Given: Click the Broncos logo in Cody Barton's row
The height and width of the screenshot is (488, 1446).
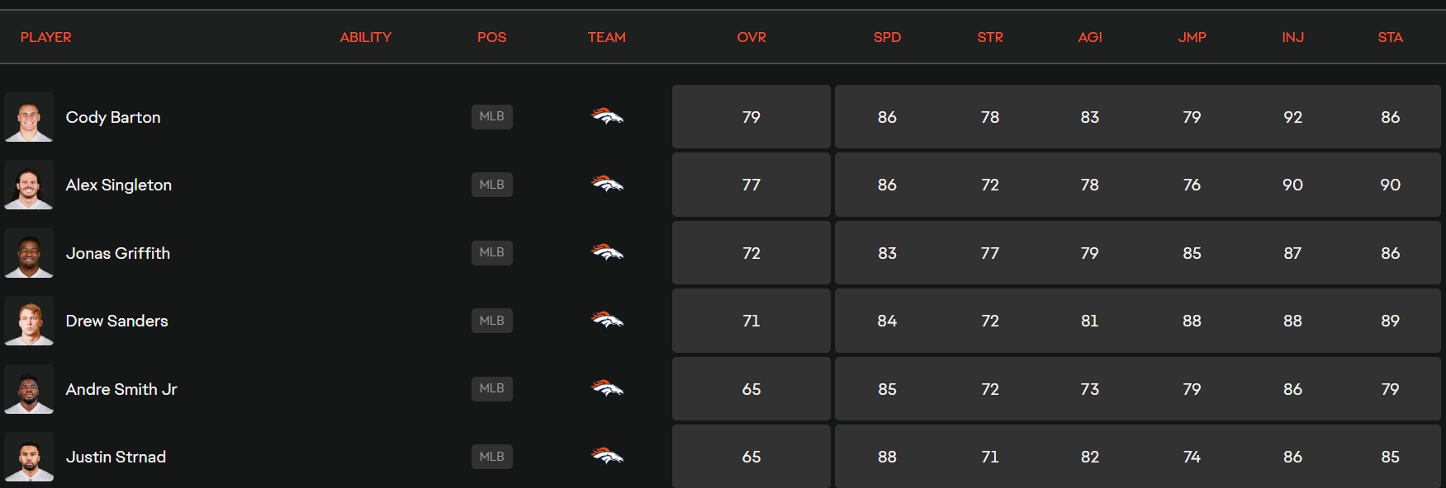Looking at the screenshot, I should (x=607, y=116).
